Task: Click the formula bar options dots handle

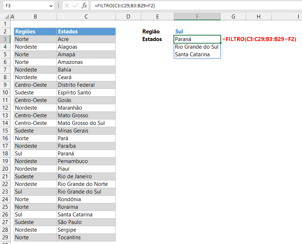Action: tap(58, 6)
